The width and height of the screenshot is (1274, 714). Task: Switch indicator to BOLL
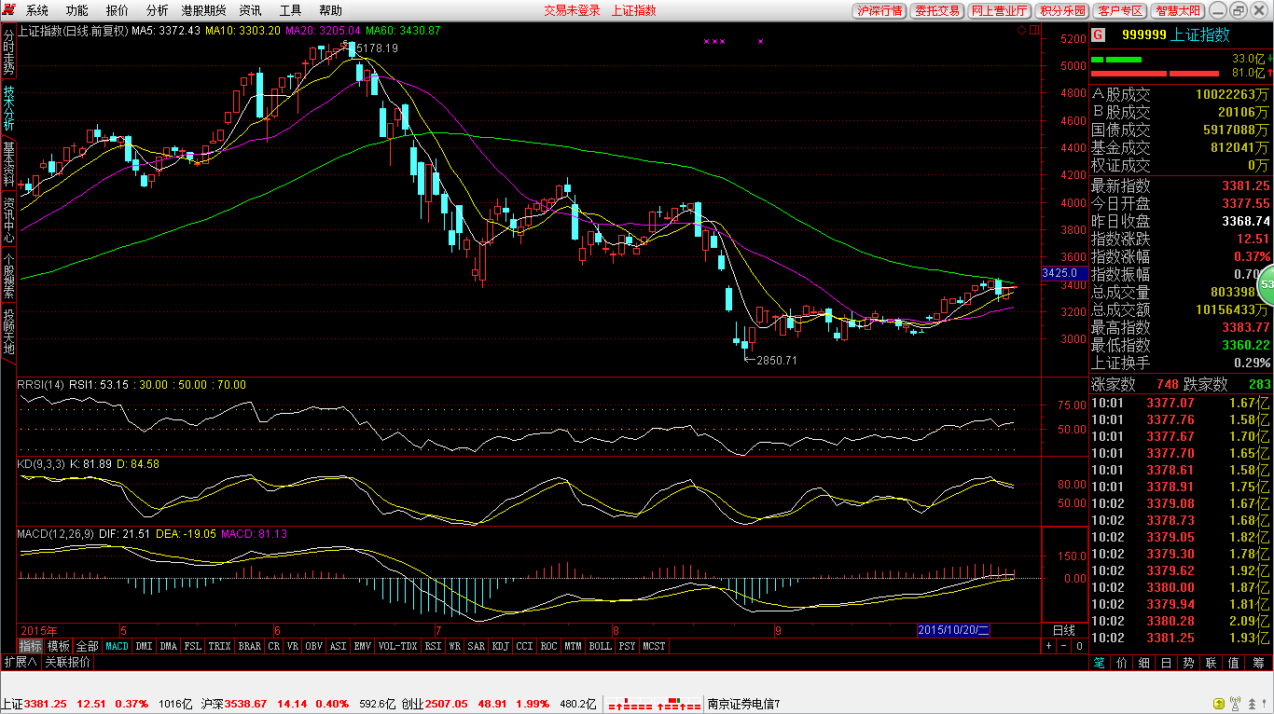tap(601, 646)
